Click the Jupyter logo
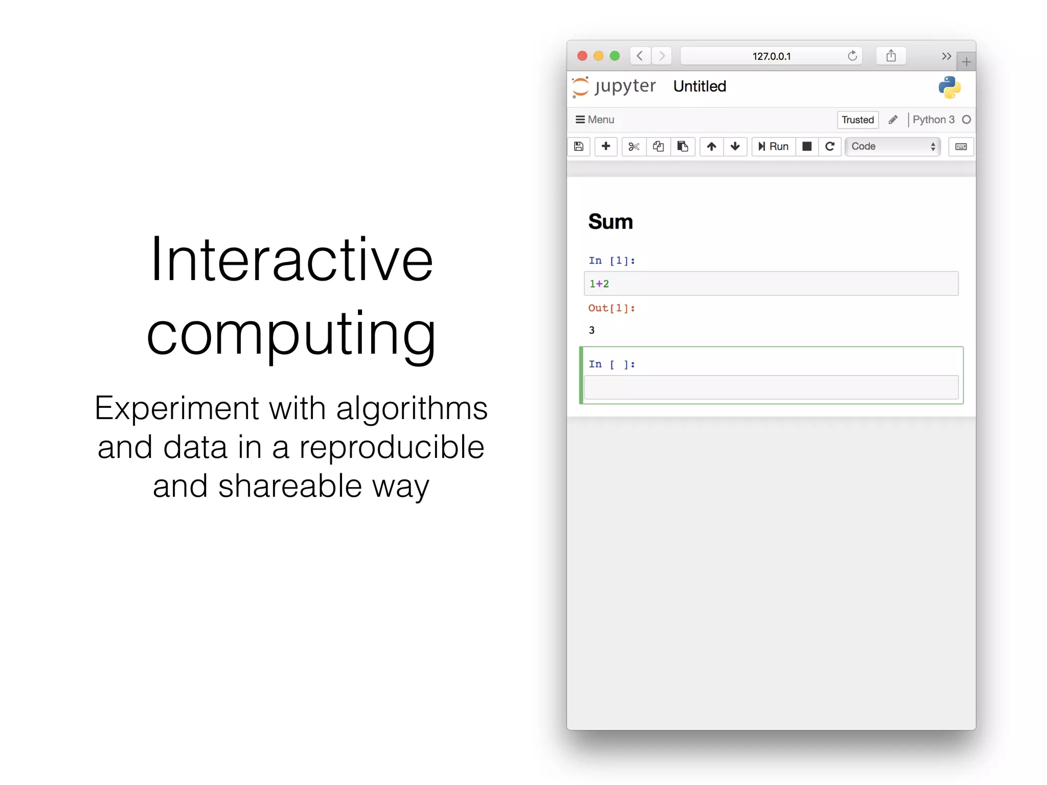 pos(614,86)
